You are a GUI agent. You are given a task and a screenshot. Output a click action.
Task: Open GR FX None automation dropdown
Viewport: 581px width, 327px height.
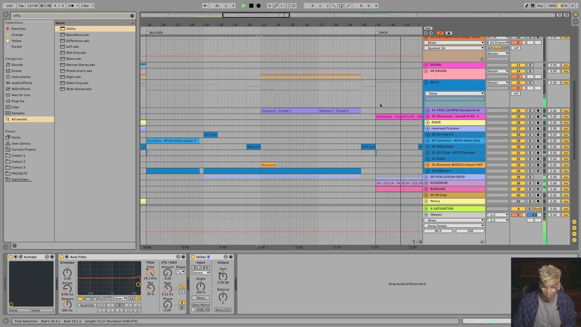tap(455, 93)
